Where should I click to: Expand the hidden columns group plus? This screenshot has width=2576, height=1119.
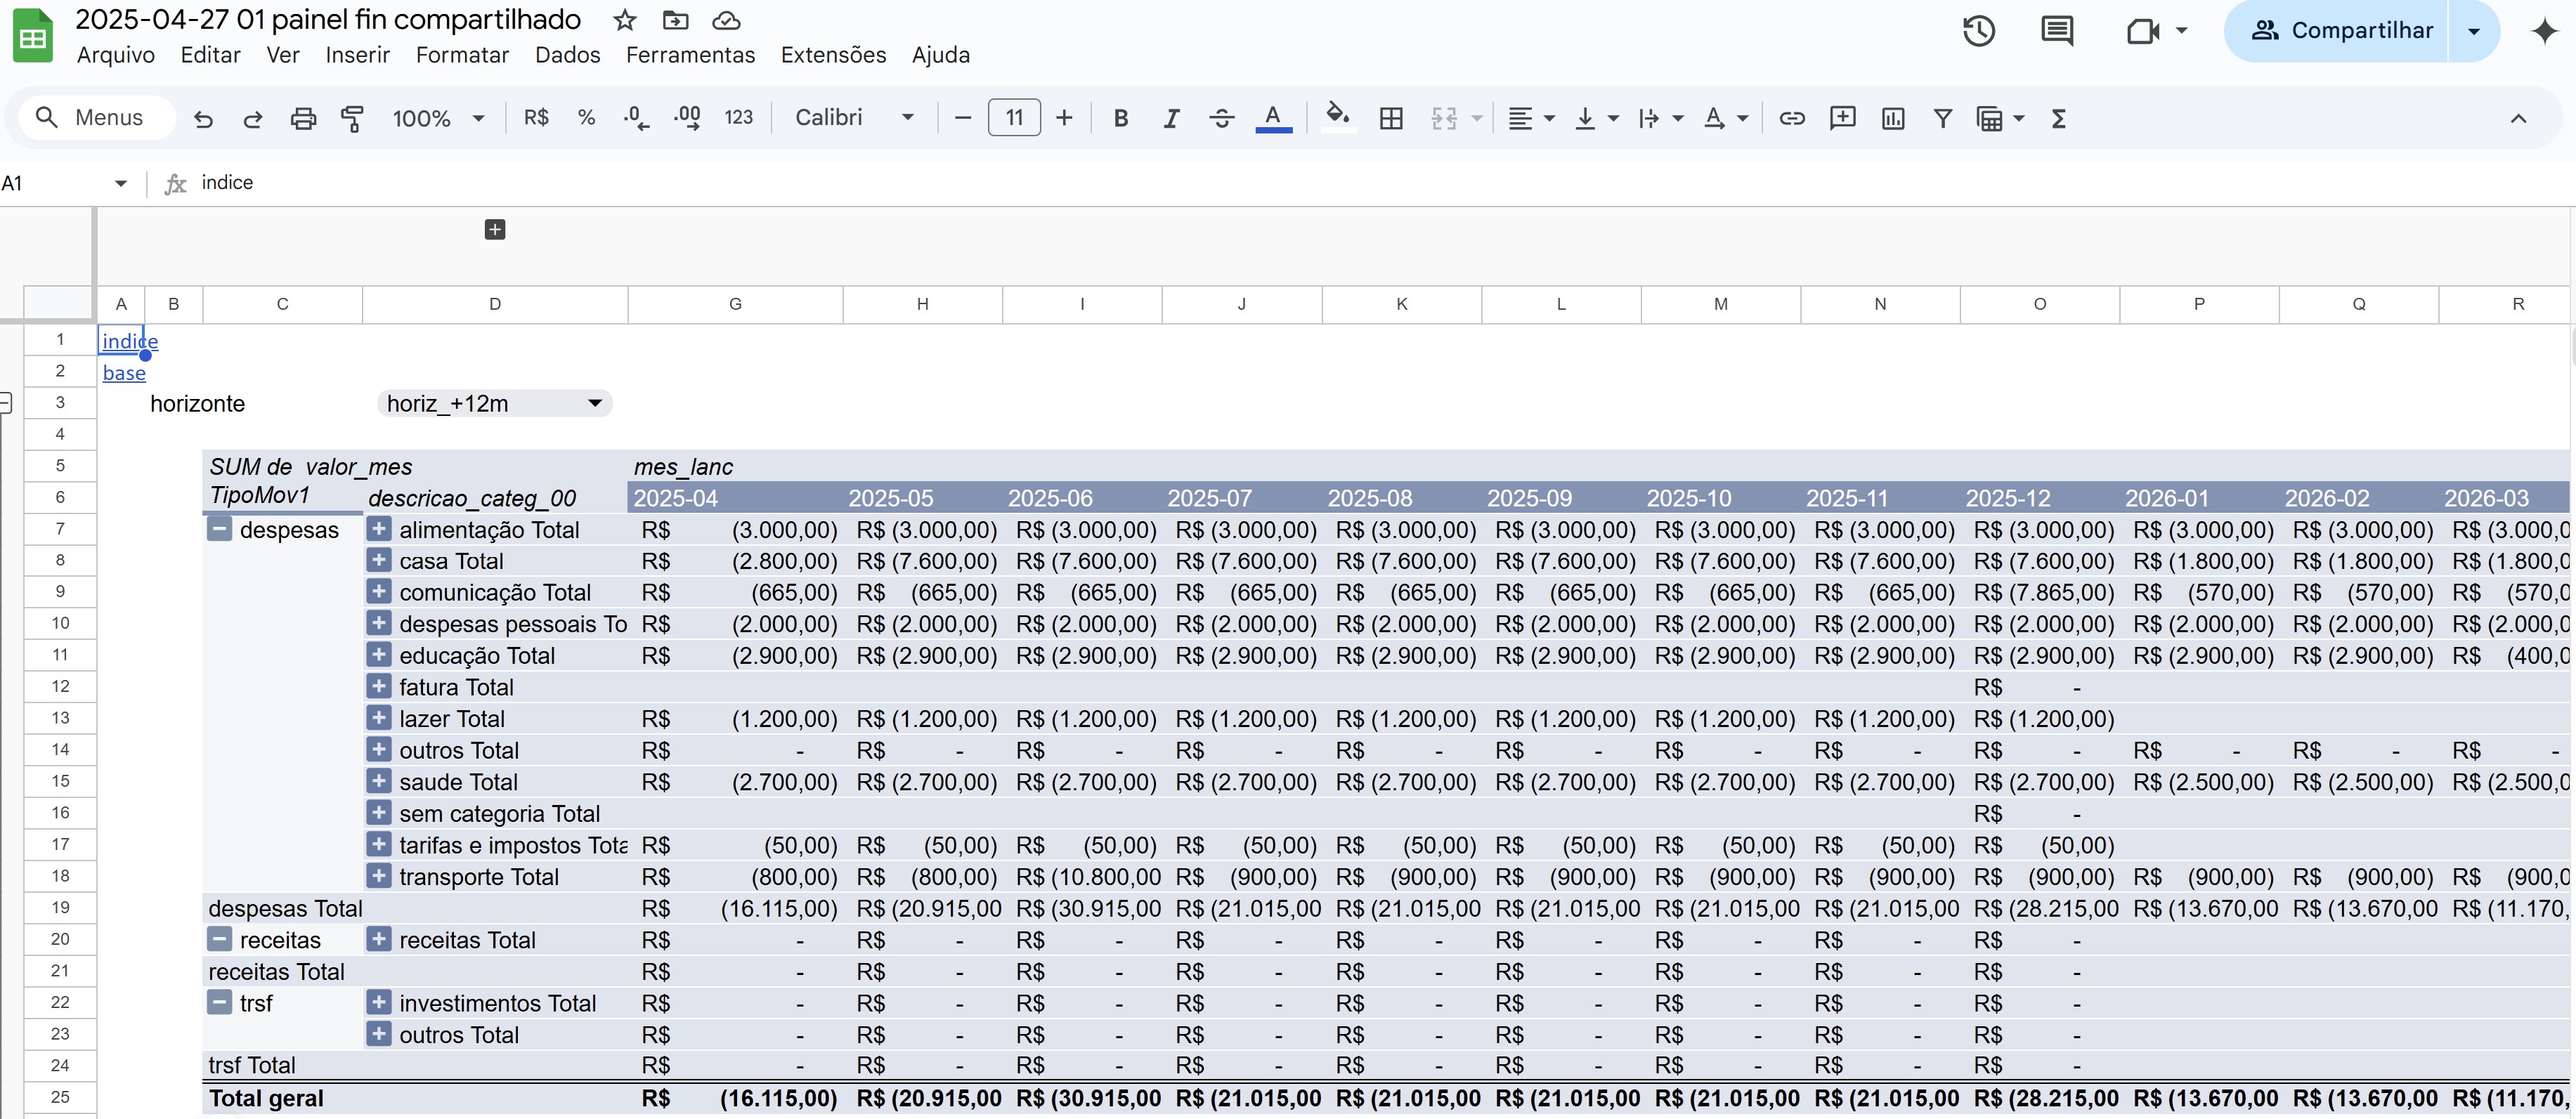click(495, 230)
